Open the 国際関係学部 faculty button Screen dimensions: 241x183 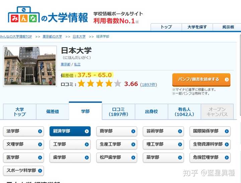click(210, 131)
